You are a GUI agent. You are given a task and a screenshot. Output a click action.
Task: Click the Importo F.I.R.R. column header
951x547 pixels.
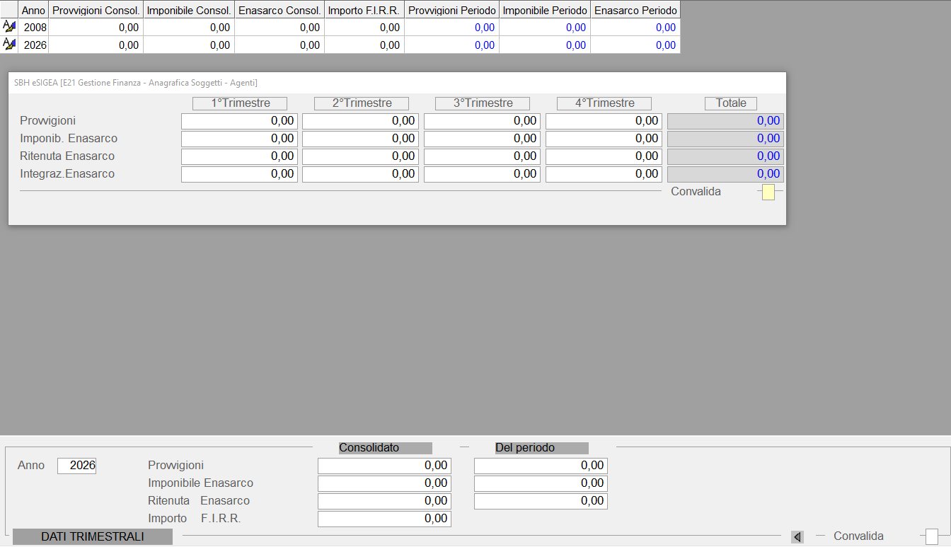point(364,10)
